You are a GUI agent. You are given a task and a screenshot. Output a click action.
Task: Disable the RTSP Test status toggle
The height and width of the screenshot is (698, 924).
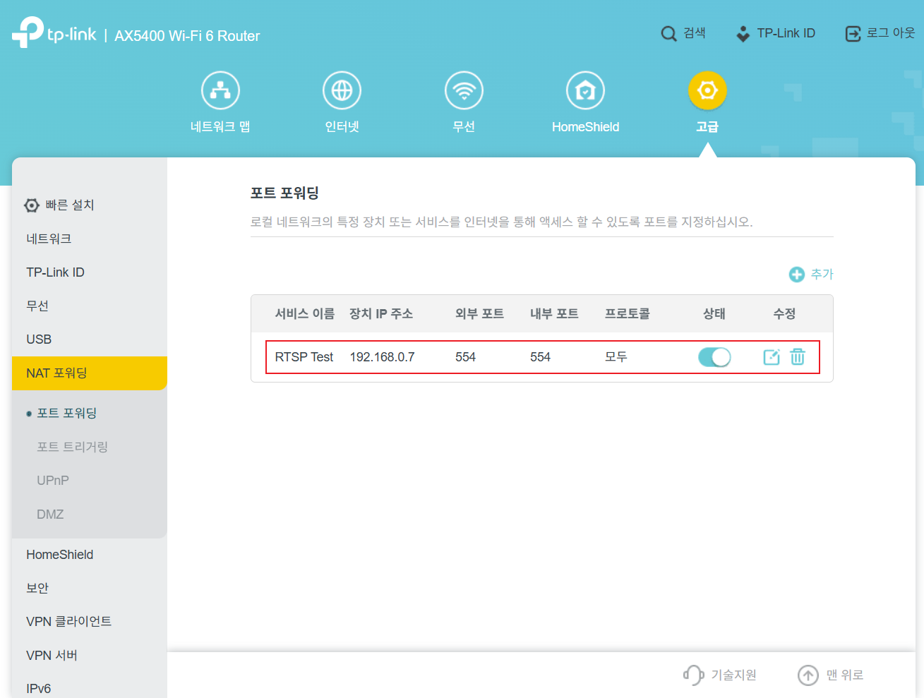click(x=714, y=357)
